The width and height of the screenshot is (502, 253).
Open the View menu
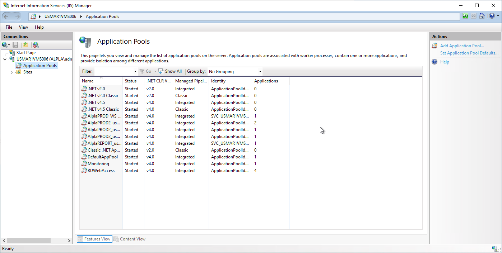(23, 27)
